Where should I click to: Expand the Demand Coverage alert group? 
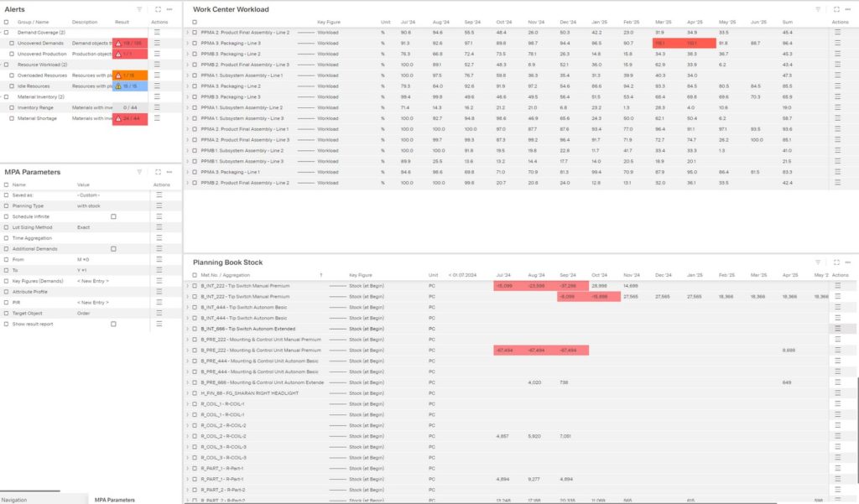click(x=3, y=33)
